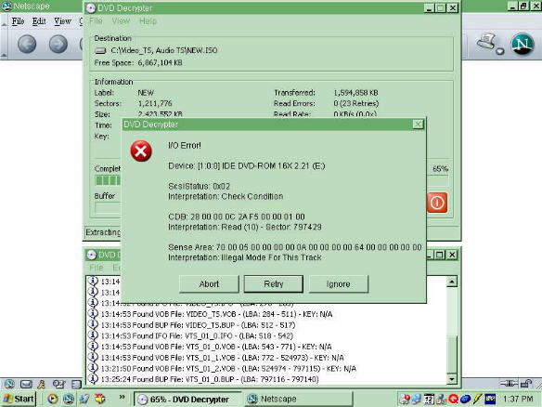Open the Windows Start button
The image size is (542, 407).
pos(19,399)
